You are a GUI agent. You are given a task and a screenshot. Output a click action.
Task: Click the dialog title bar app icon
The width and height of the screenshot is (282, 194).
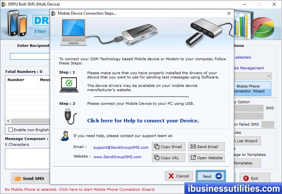tap(53, 13)
